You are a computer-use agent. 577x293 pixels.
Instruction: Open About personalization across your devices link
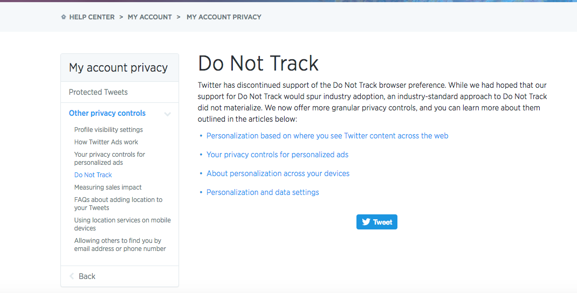(x=278, y=173)
